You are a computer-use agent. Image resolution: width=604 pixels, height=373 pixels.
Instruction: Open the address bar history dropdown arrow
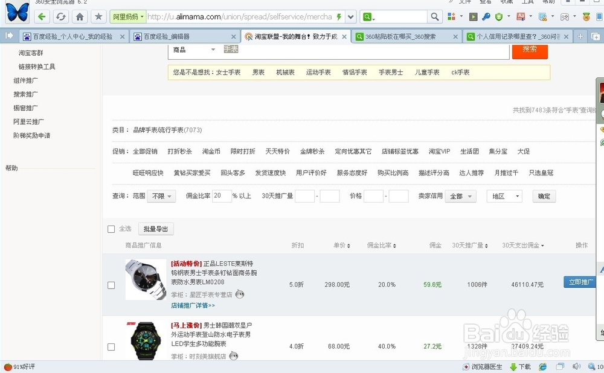click(x=350, y=16)
